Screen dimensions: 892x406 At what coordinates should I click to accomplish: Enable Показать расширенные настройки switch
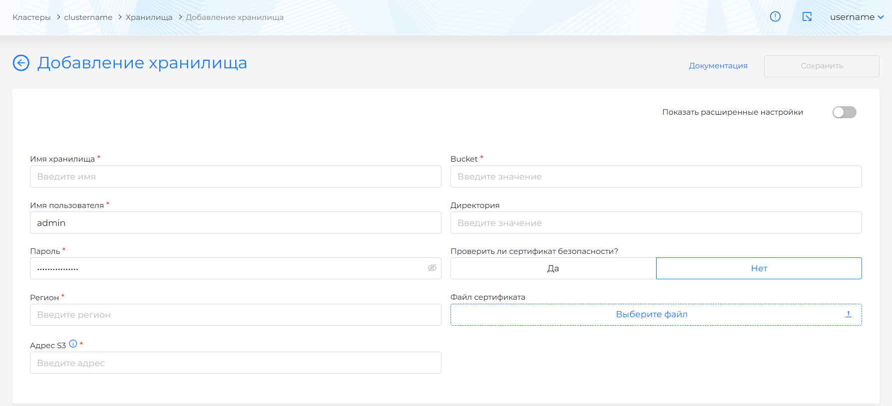click(x=844, y=112)
